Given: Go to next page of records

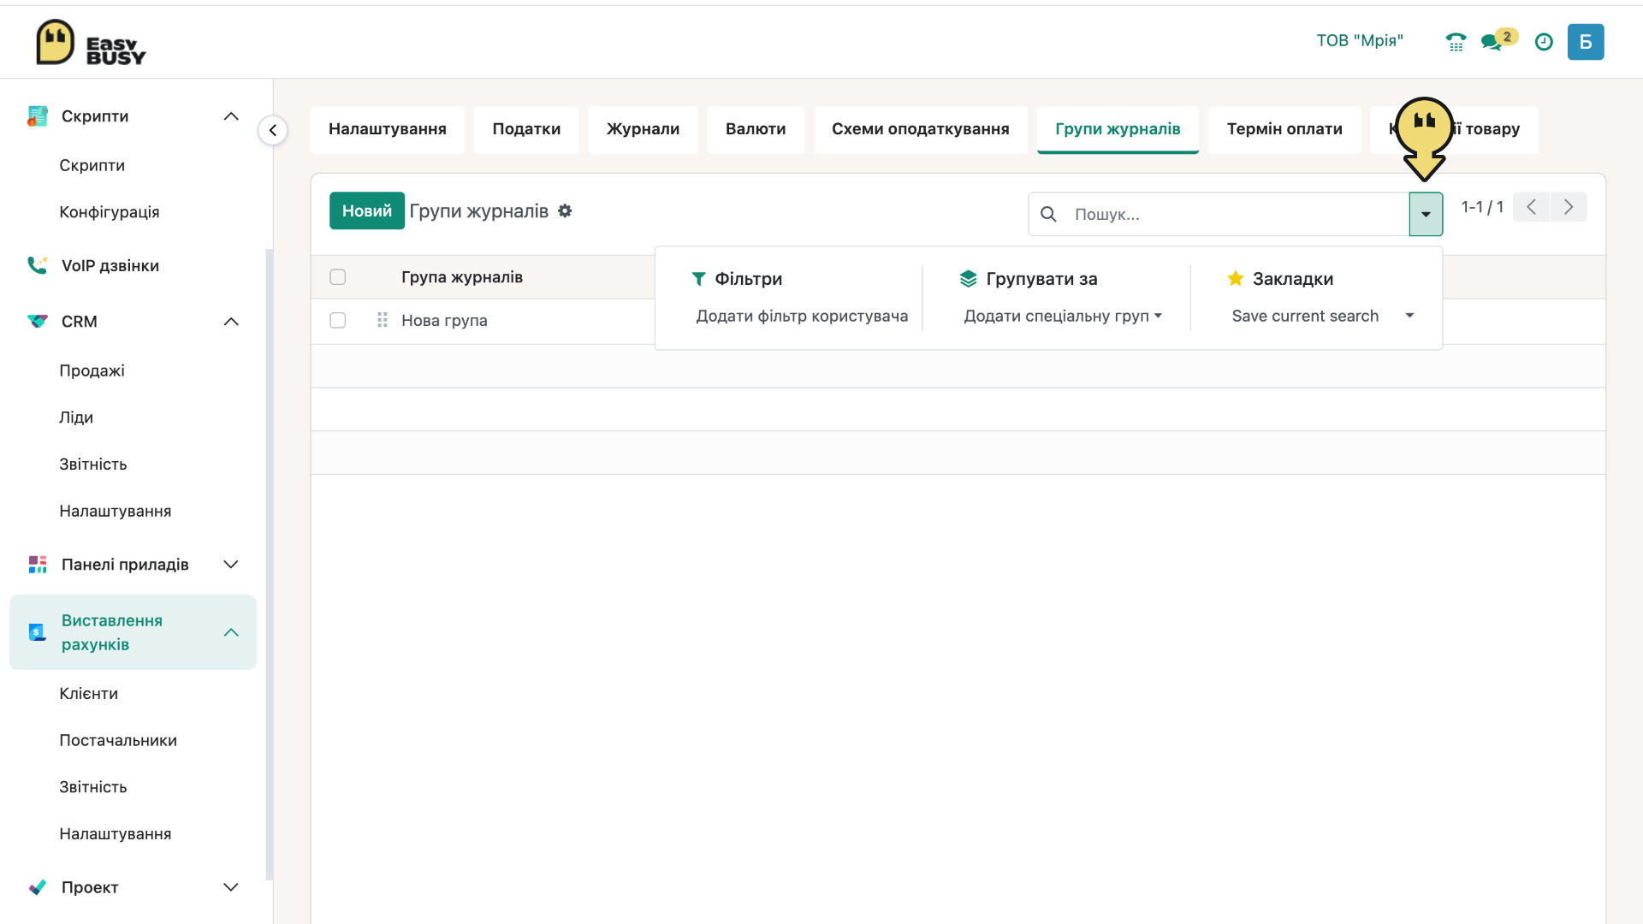Looking at the screenshot, I should 1569,207.
